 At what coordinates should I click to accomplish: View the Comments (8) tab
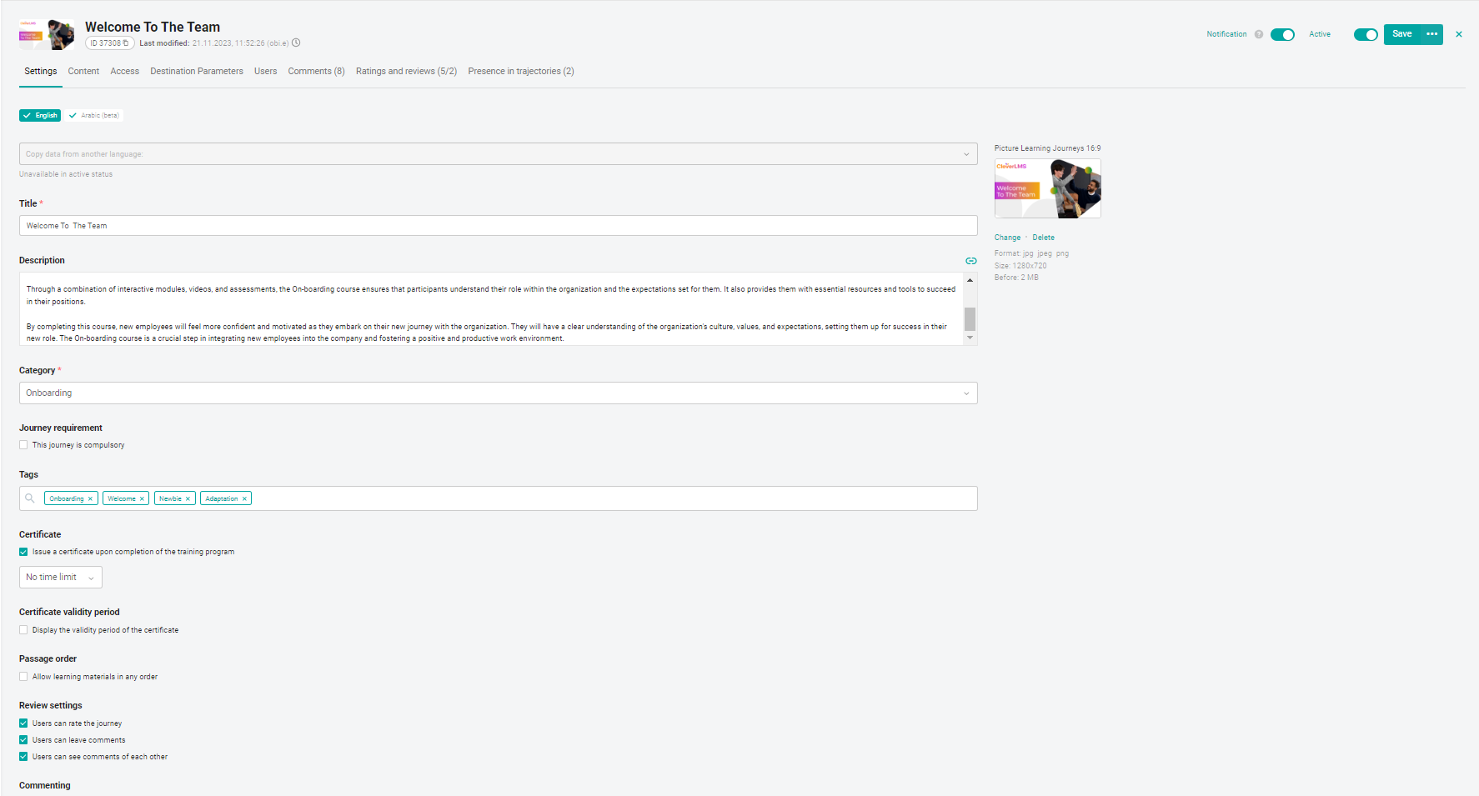pos(317,72)
